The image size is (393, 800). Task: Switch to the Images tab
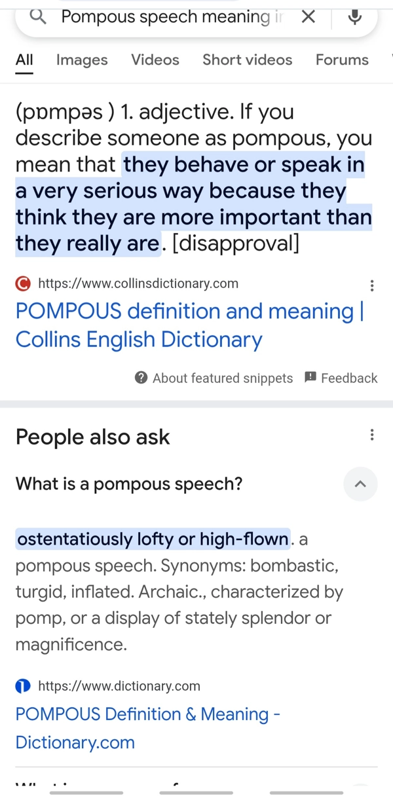[82, 60]
